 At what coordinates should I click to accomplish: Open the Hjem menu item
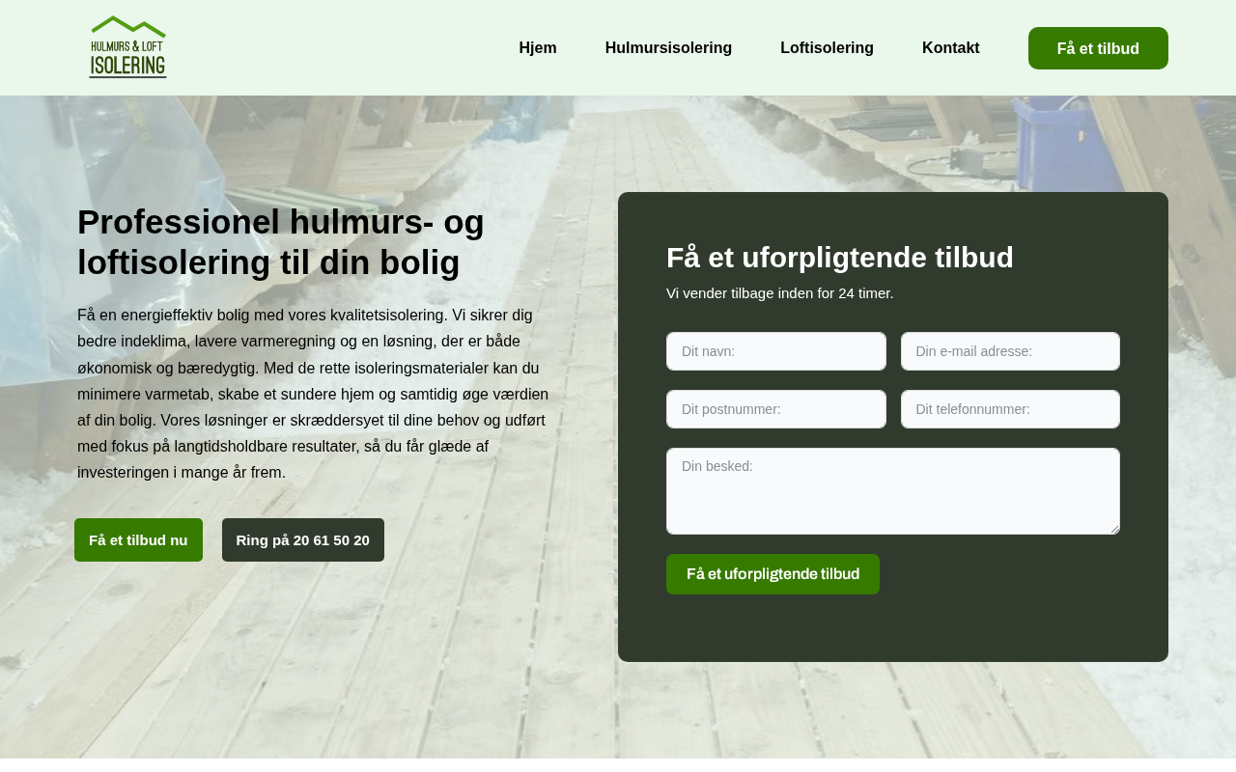click(538, 48)
